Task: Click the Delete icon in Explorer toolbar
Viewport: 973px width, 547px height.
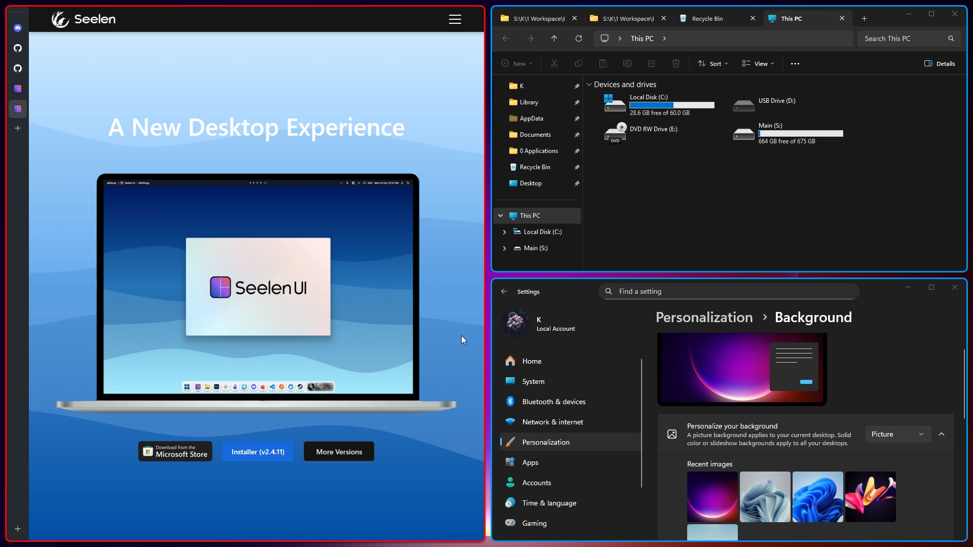Action: [676, 63]
